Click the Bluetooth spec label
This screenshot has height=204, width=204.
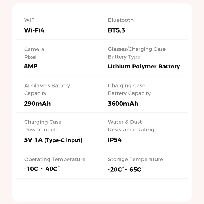pyautogui.click(x=121, y=20)
